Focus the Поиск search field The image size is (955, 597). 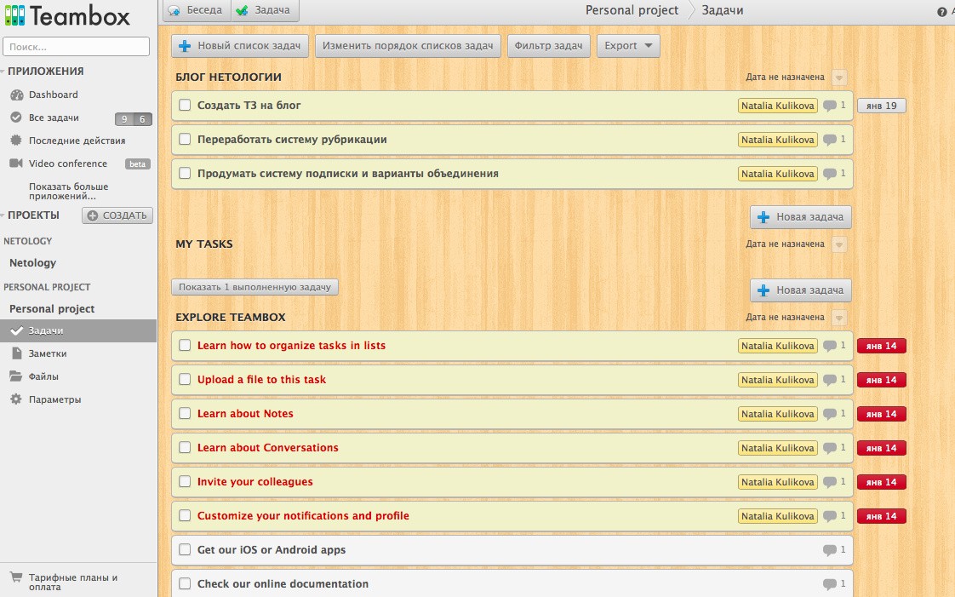[77, 47]
